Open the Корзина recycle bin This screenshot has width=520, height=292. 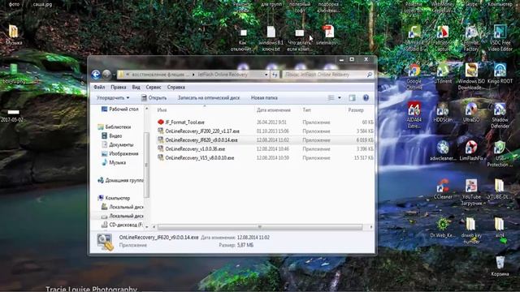500,266
